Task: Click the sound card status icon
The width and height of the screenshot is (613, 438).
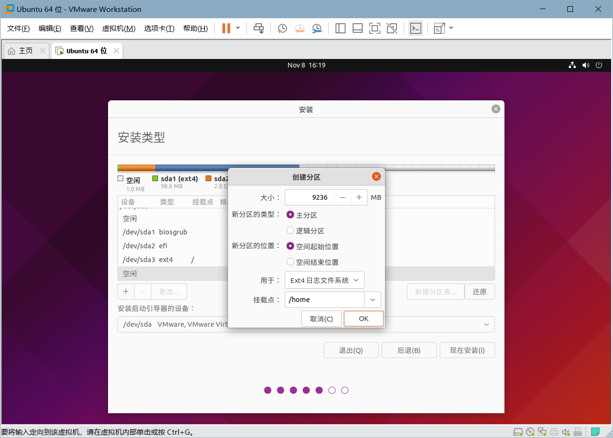Action: pyautogui.click(x=566, y=432)
